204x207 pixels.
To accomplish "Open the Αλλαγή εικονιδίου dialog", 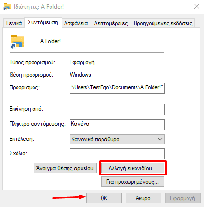I will (x=133, y=168).
